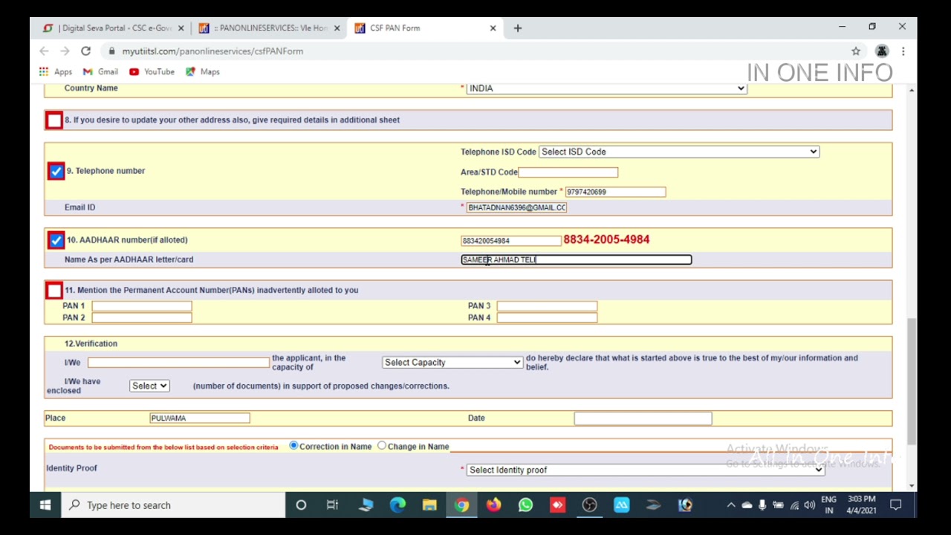Click the PAN 2 input field
Screen dimensions: 951x535
point(141,318)
